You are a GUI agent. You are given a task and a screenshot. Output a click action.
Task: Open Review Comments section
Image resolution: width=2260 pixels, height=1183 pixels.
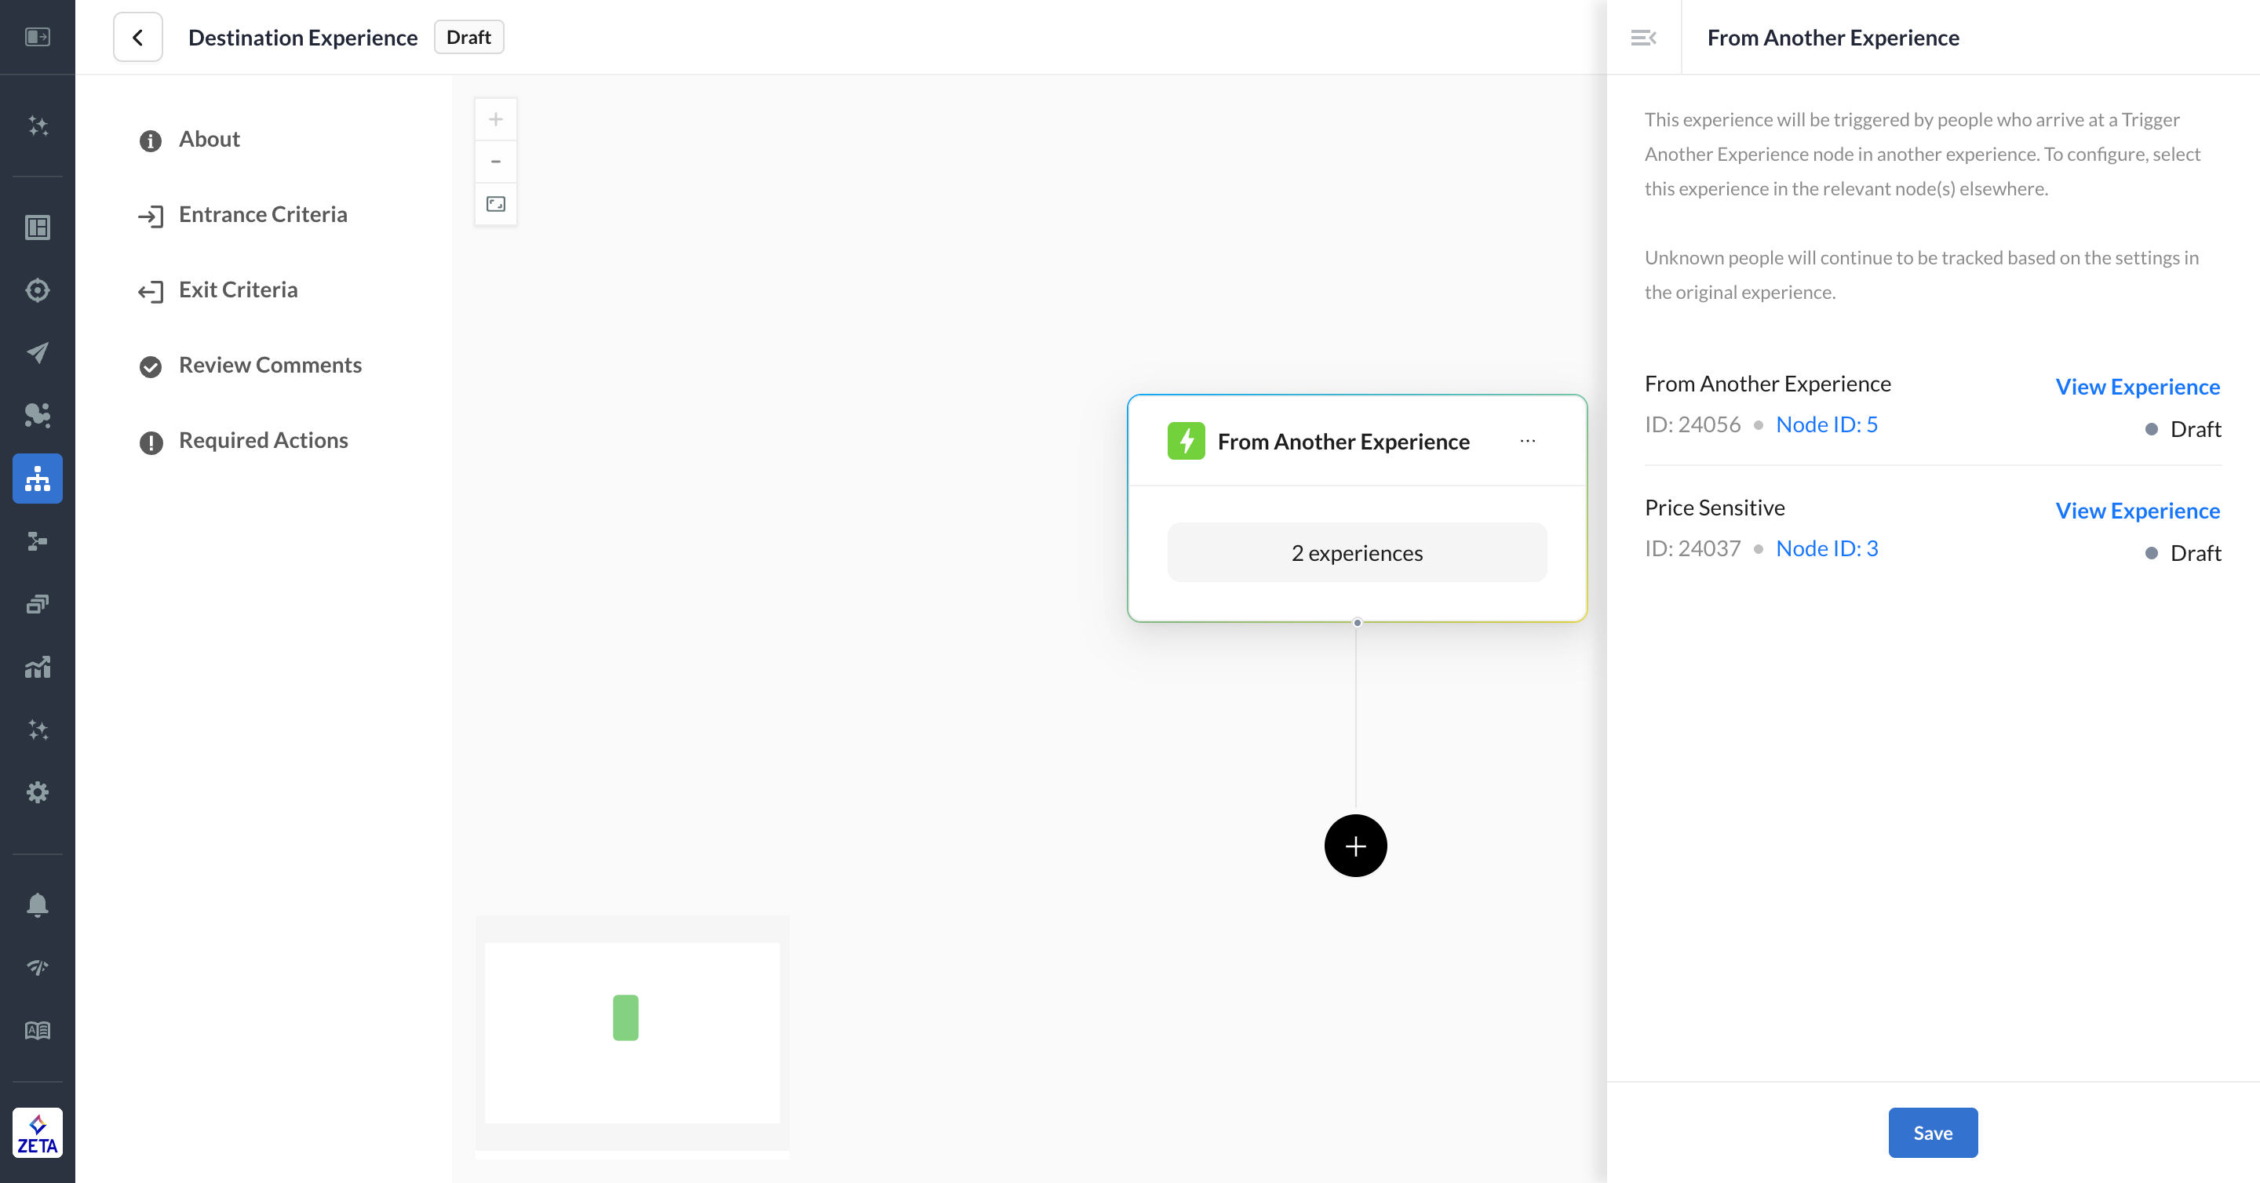pos(269,366)
